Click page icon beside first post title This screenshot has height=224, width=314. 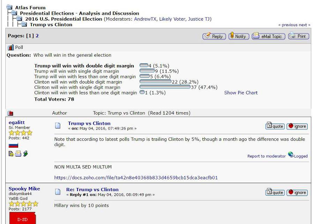click(58, 125)
